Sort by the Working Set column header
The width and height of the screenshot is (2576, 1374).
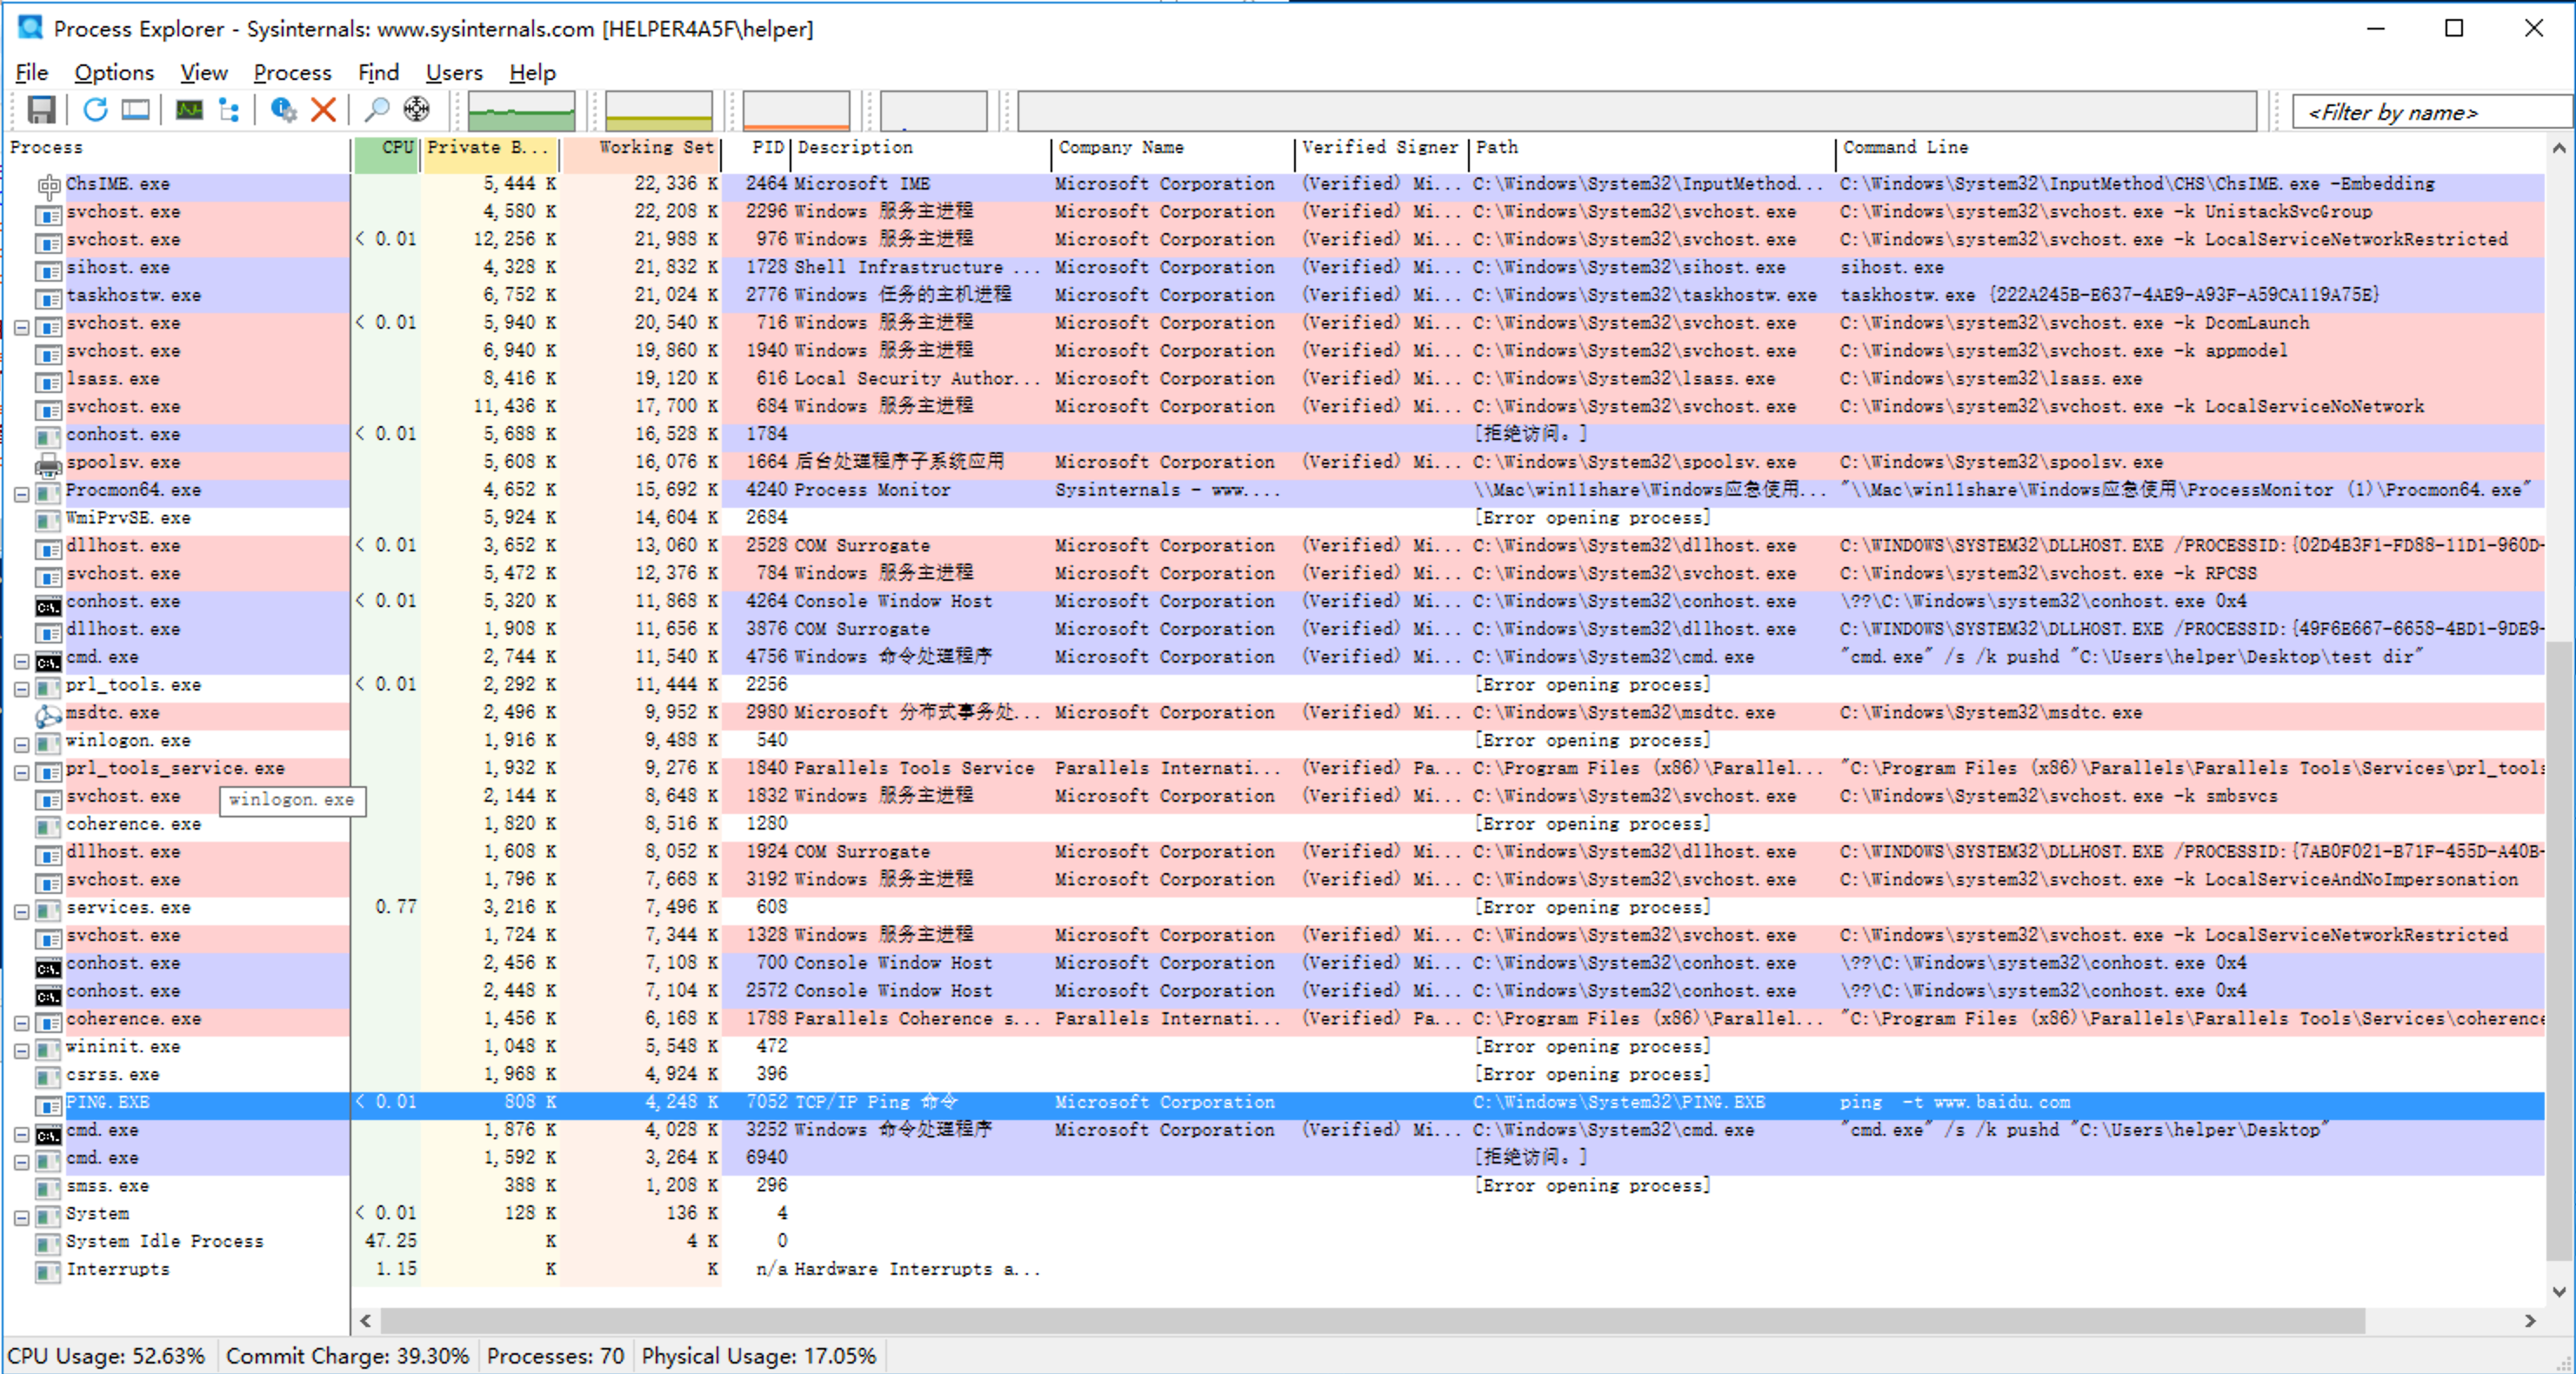coord(655,148)
